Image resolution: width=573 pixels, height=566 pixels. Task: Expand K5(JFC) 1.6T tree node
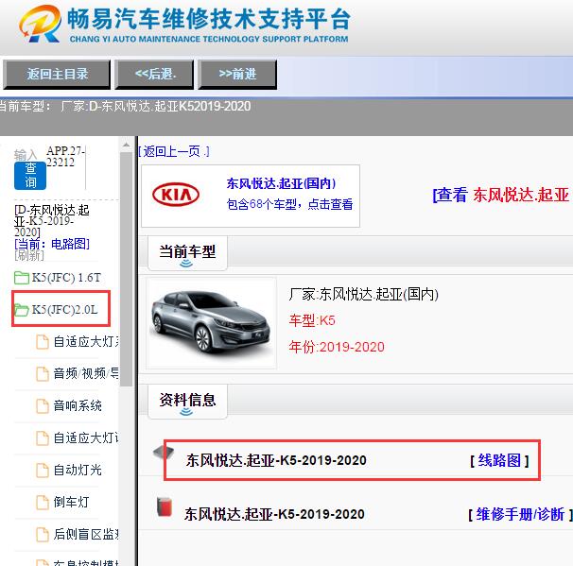[66, 278]
